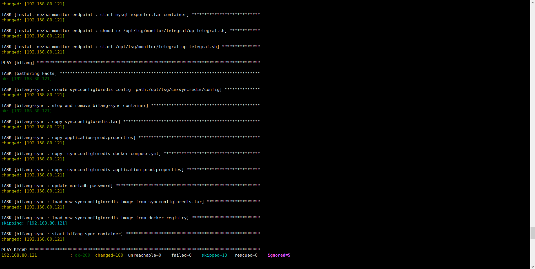The image size is (535, 269).
Task: Click the rescued=0 recap value
Action: pos(246,255)
